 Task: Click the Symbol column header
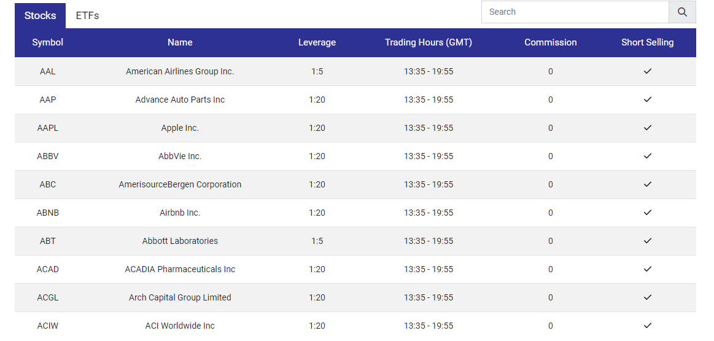(x=48, y=42)
